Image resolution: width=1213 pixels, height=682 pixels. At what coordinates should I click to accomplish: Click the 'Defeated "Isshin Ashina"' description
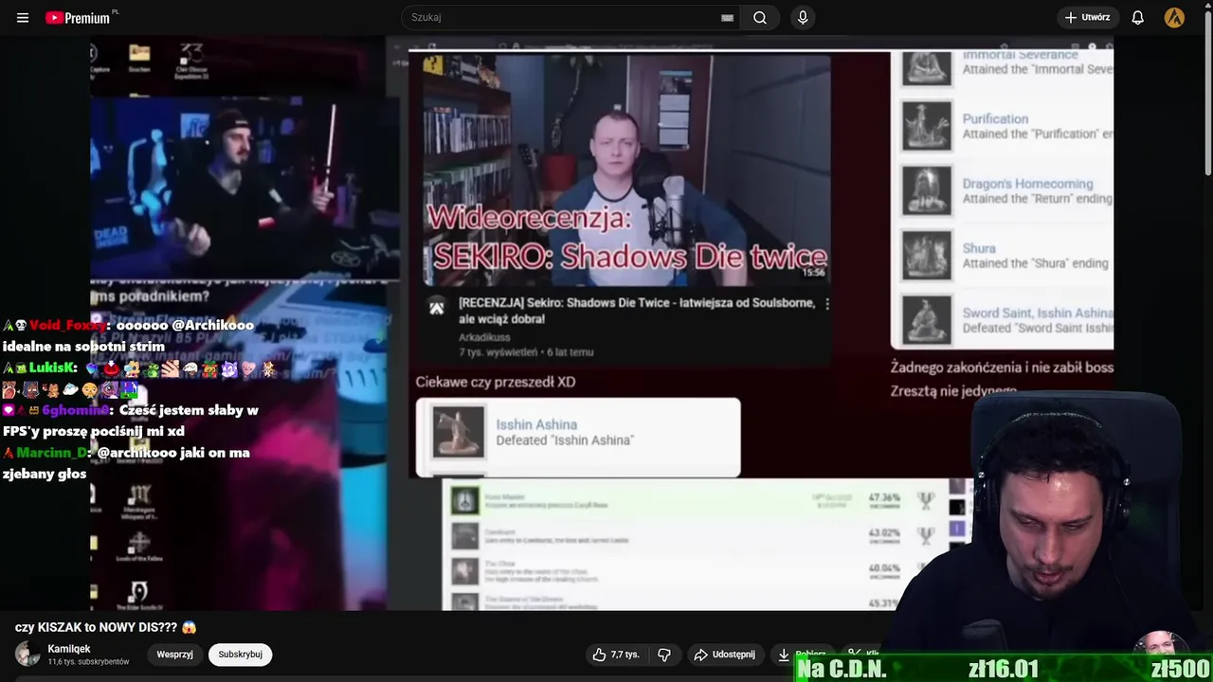click(565, 440)
